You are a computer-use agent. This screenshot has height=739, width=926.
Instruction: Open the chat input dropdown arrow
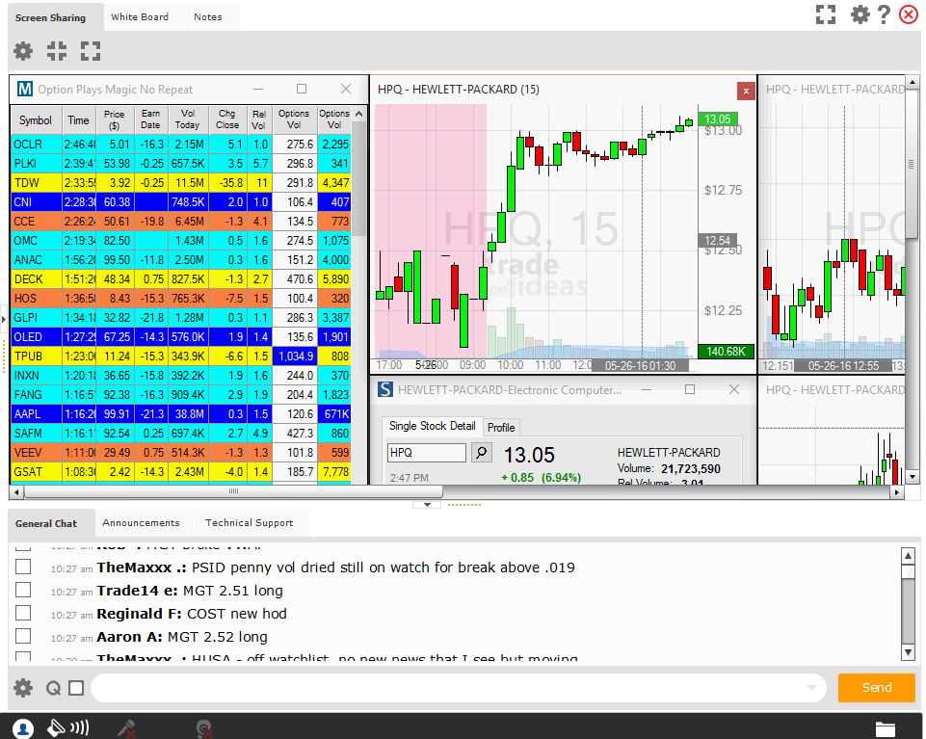(x=811, y=688)
